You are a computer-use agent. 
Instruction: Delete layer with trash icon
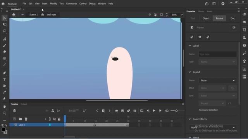(26, 119)
